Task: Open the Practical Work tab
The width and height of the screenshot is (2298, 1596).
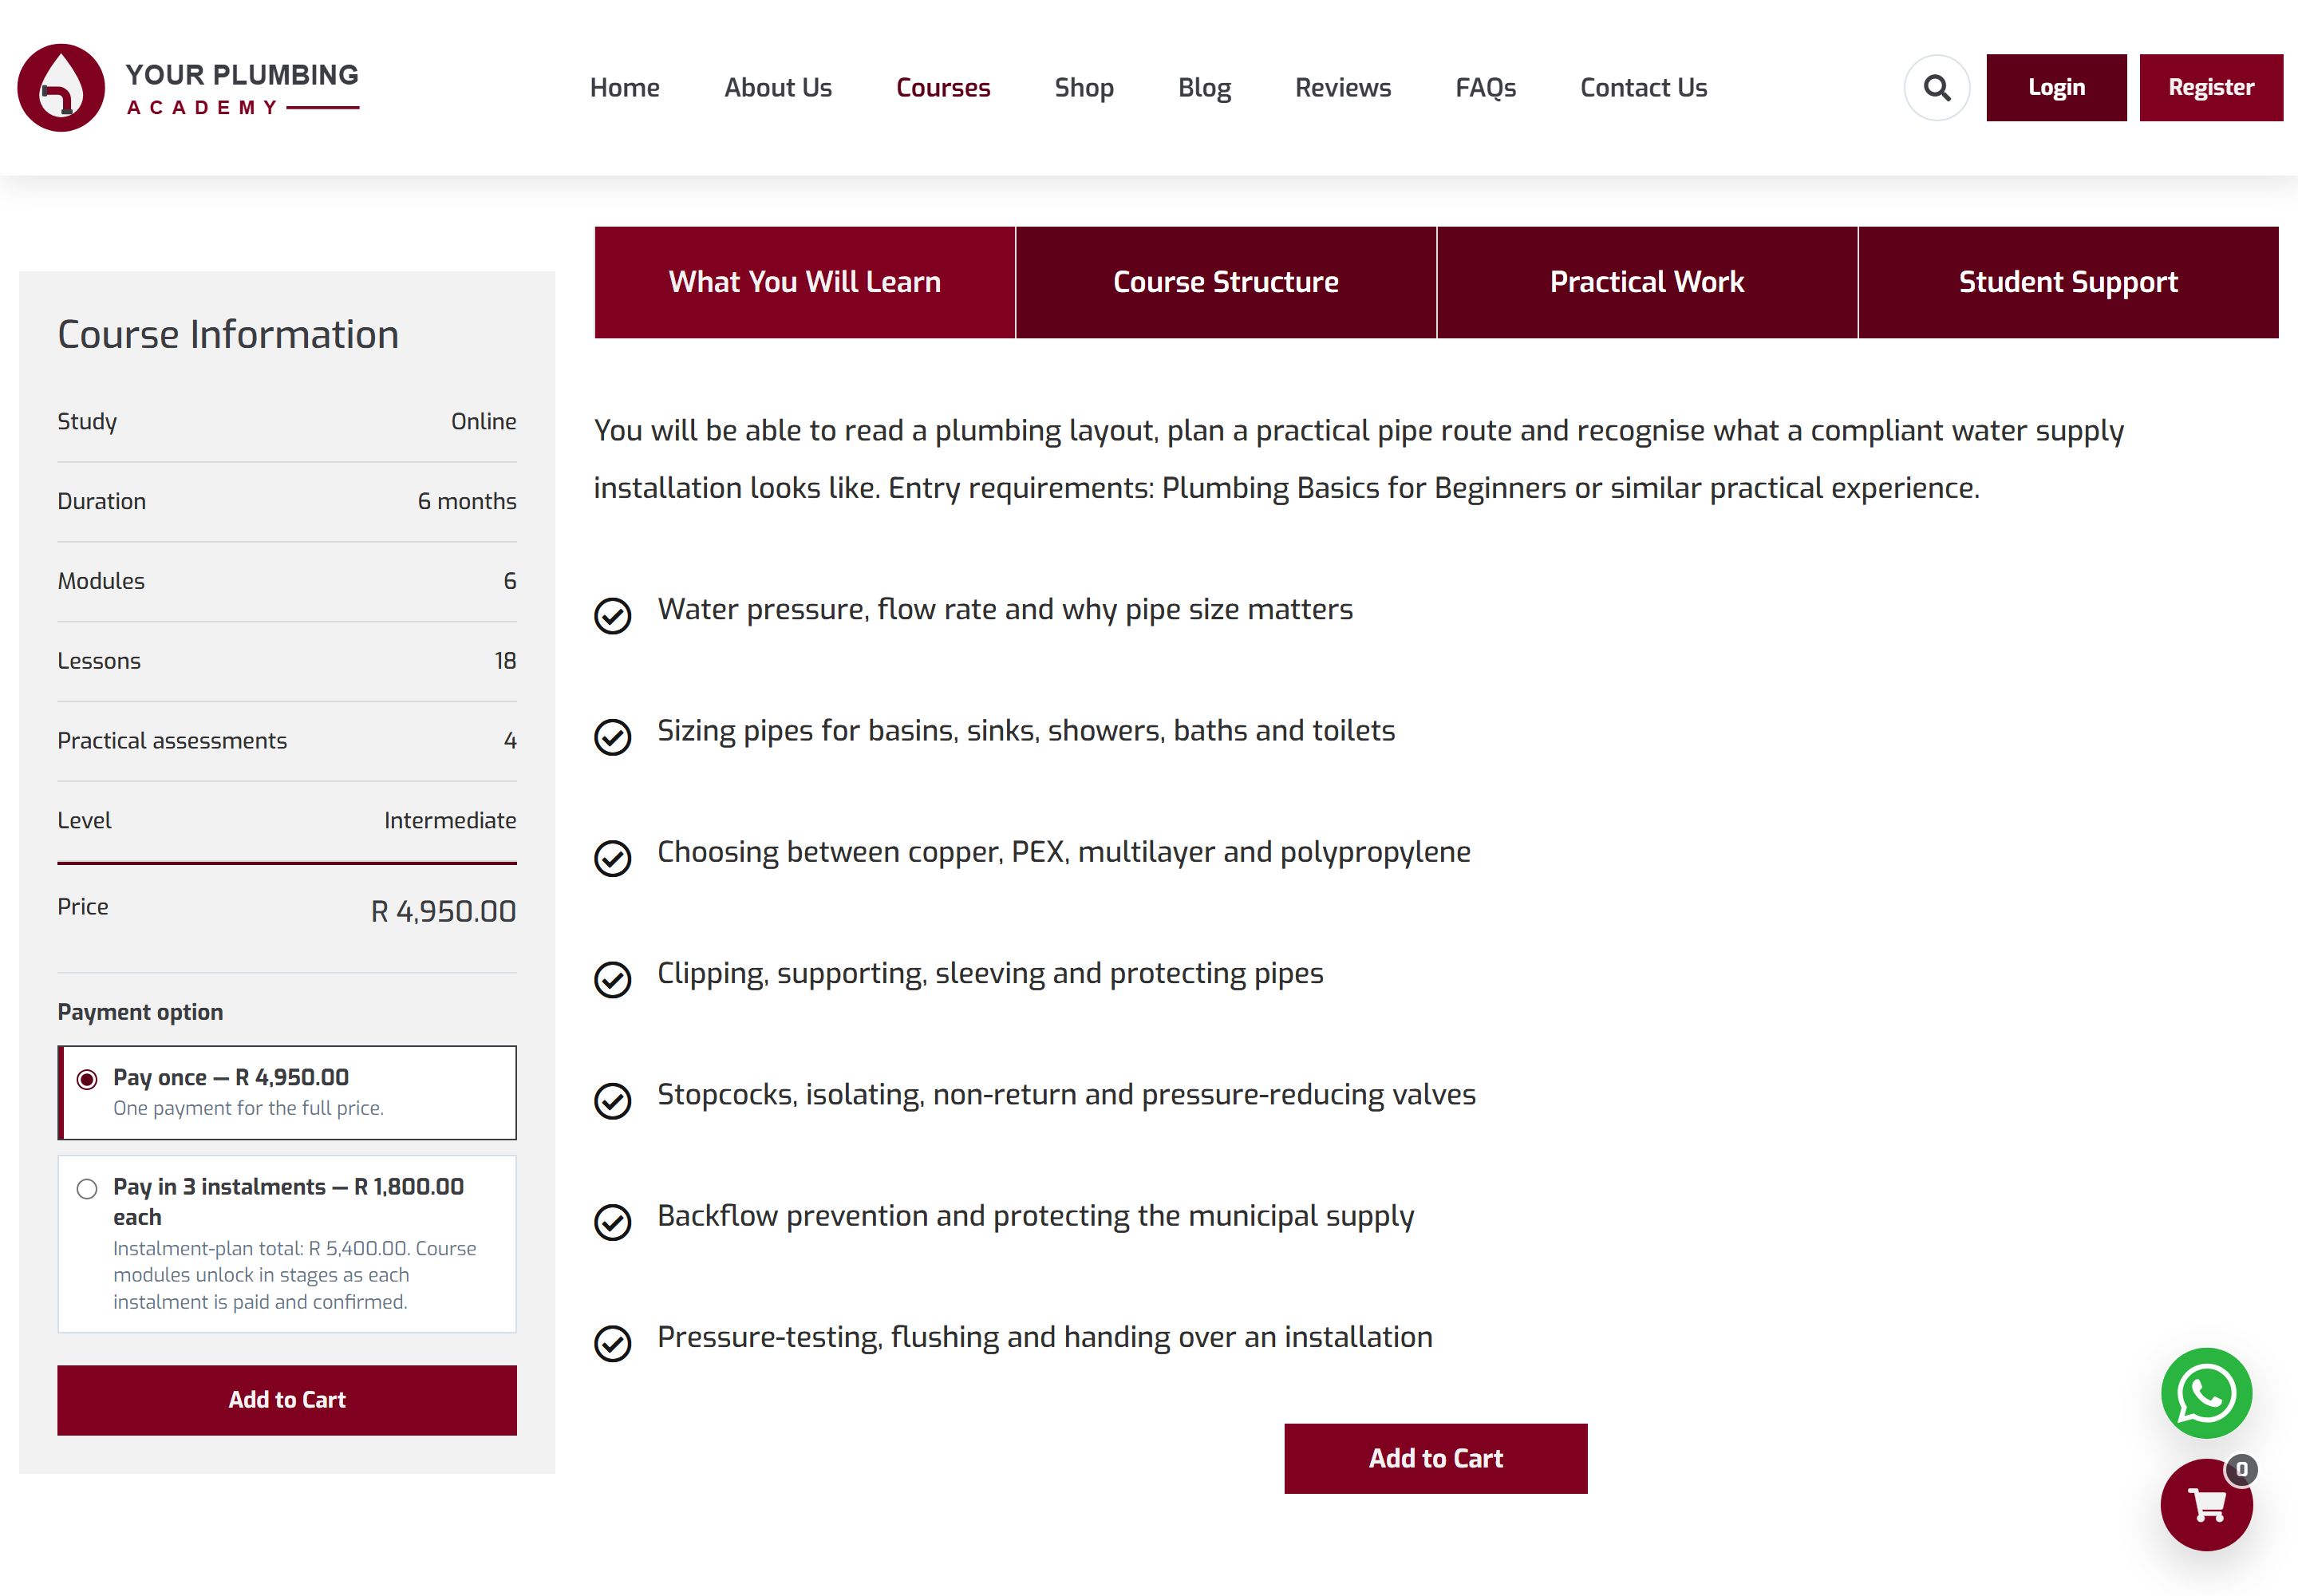Action: pos(1647,282)
